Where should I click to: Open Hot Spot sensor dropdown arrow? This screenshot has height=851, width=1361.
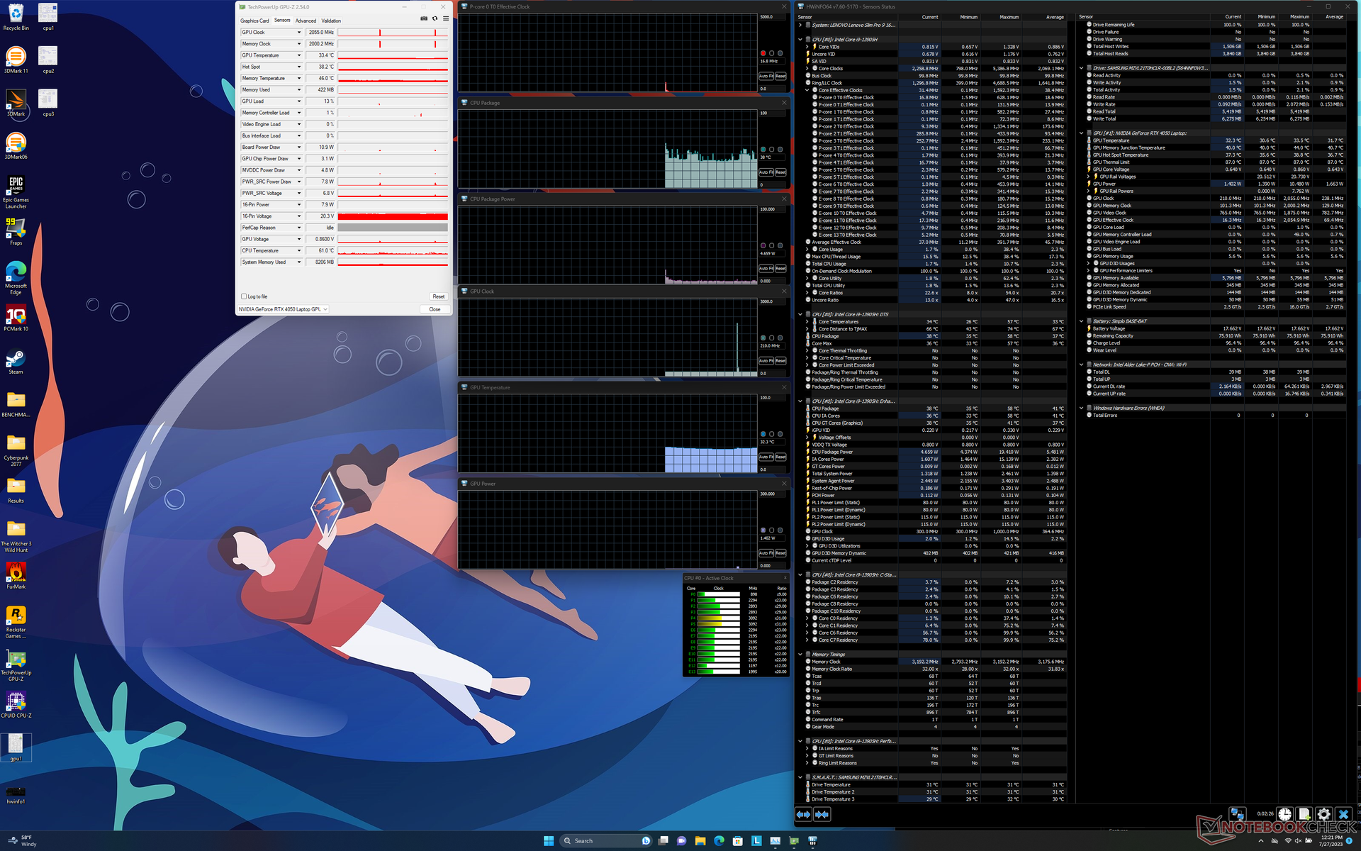pos(299,67)
